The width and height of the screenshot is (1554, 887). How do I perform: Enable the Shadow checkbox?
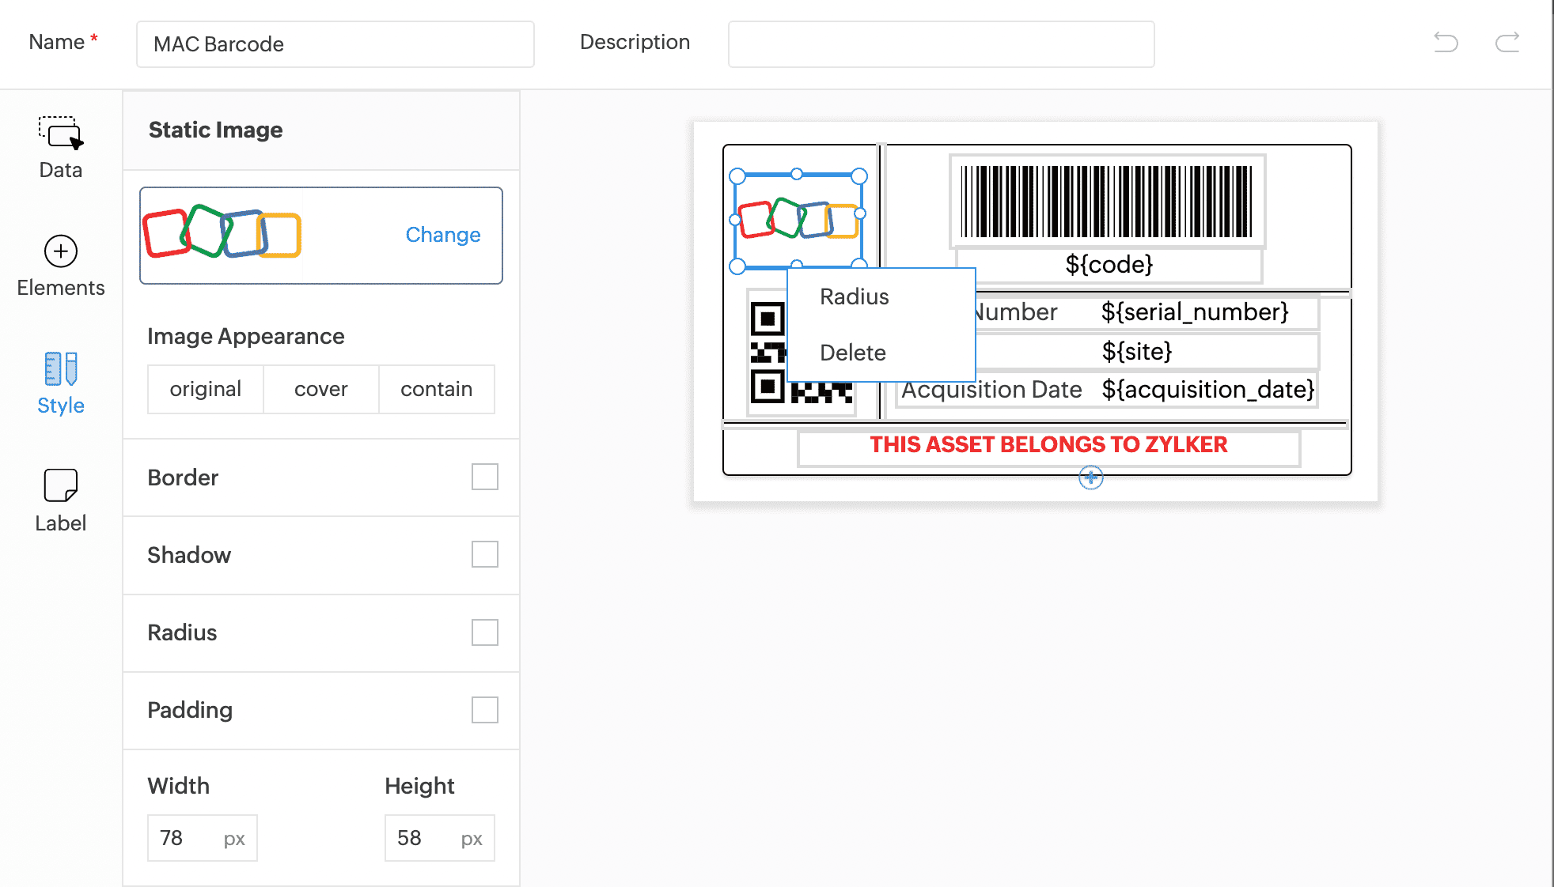pos(484,554)
